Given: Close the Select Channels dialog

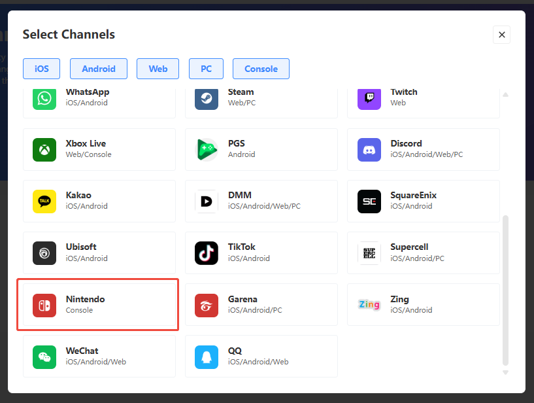Looking at the screenshot, I should [501, 35].
